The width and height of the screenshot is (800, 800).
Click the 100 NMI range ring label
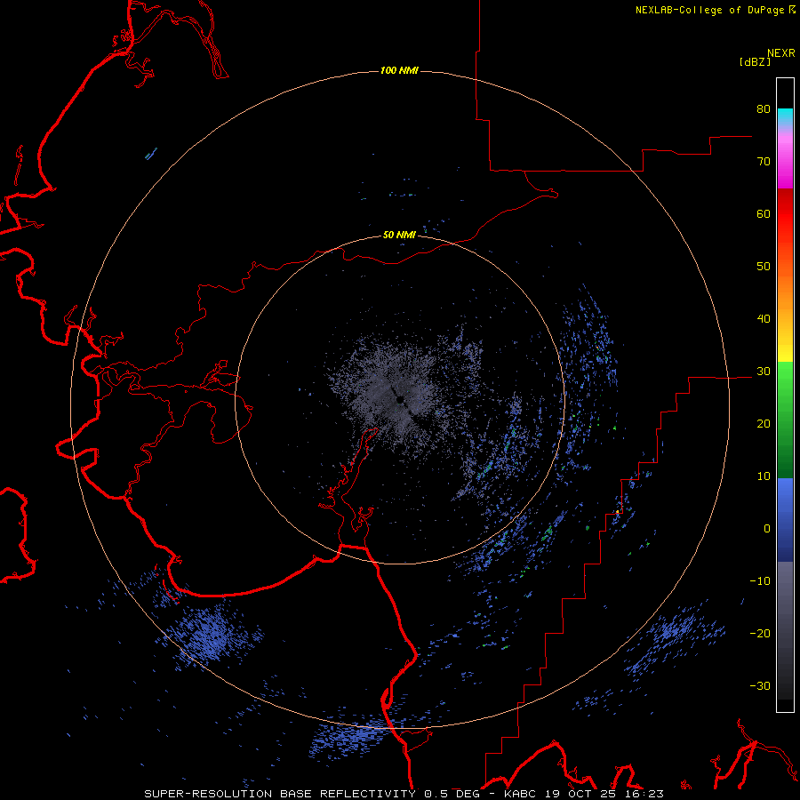pos(399,70)
